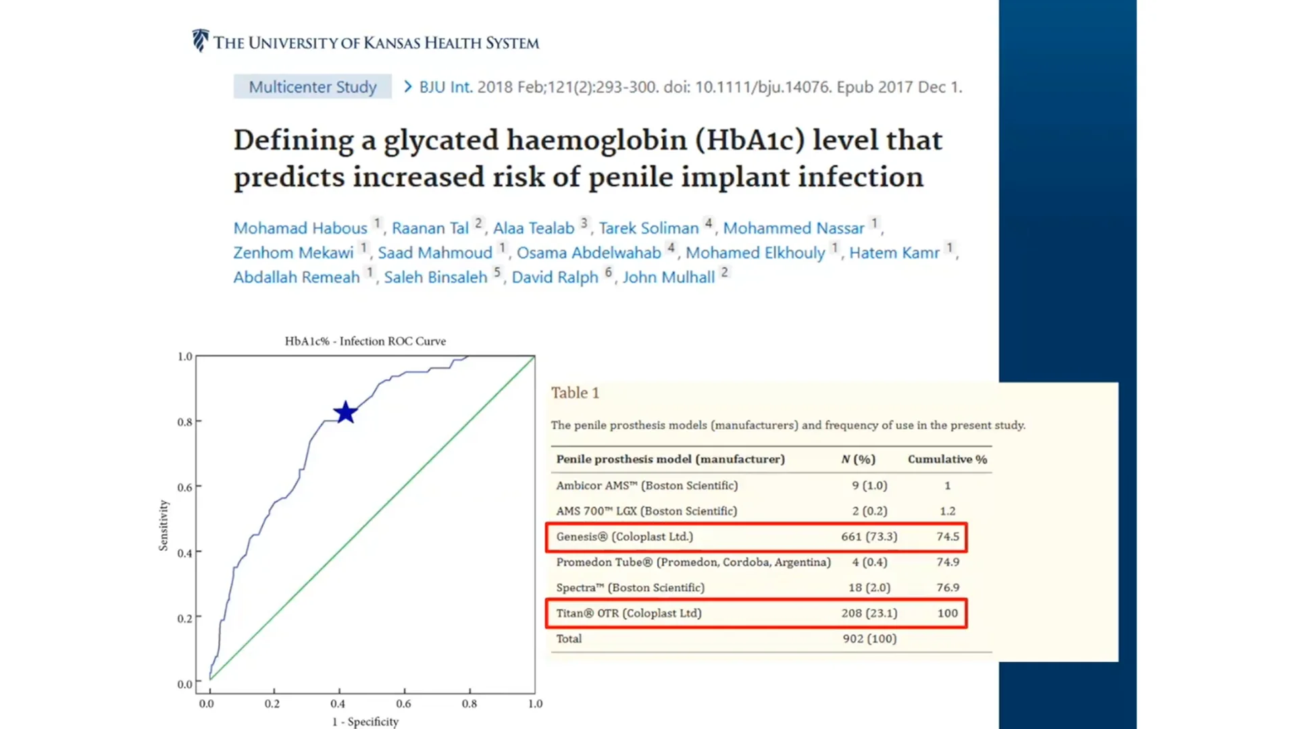Click the 'Sensitivity' y-axis label
This screenshot has height=729, width=1297.
(163, 525)
